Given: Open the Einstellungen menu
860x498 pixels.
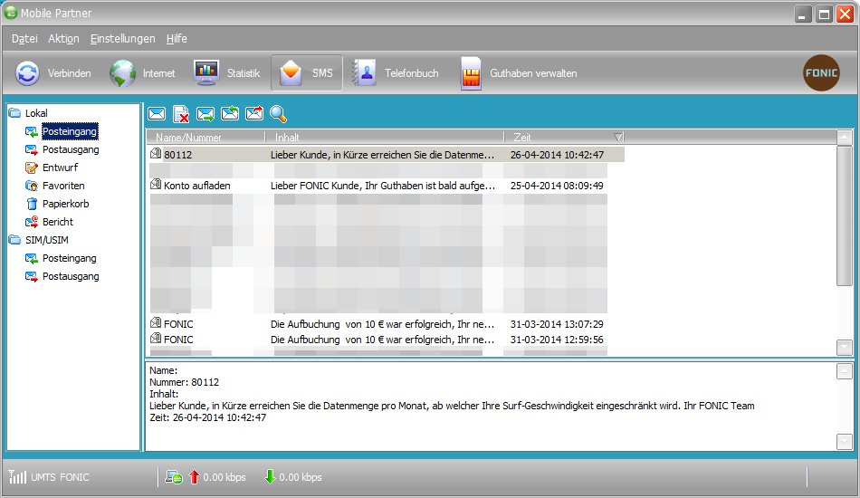Looking at the screenshot, I should [x=122, y=39].
